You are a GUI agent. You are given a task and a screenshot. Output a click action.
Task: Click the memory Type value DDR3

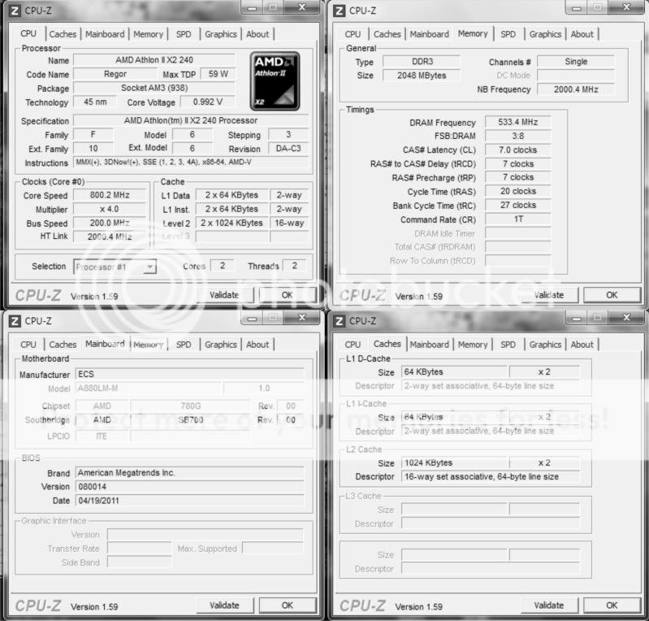[422, 62]
